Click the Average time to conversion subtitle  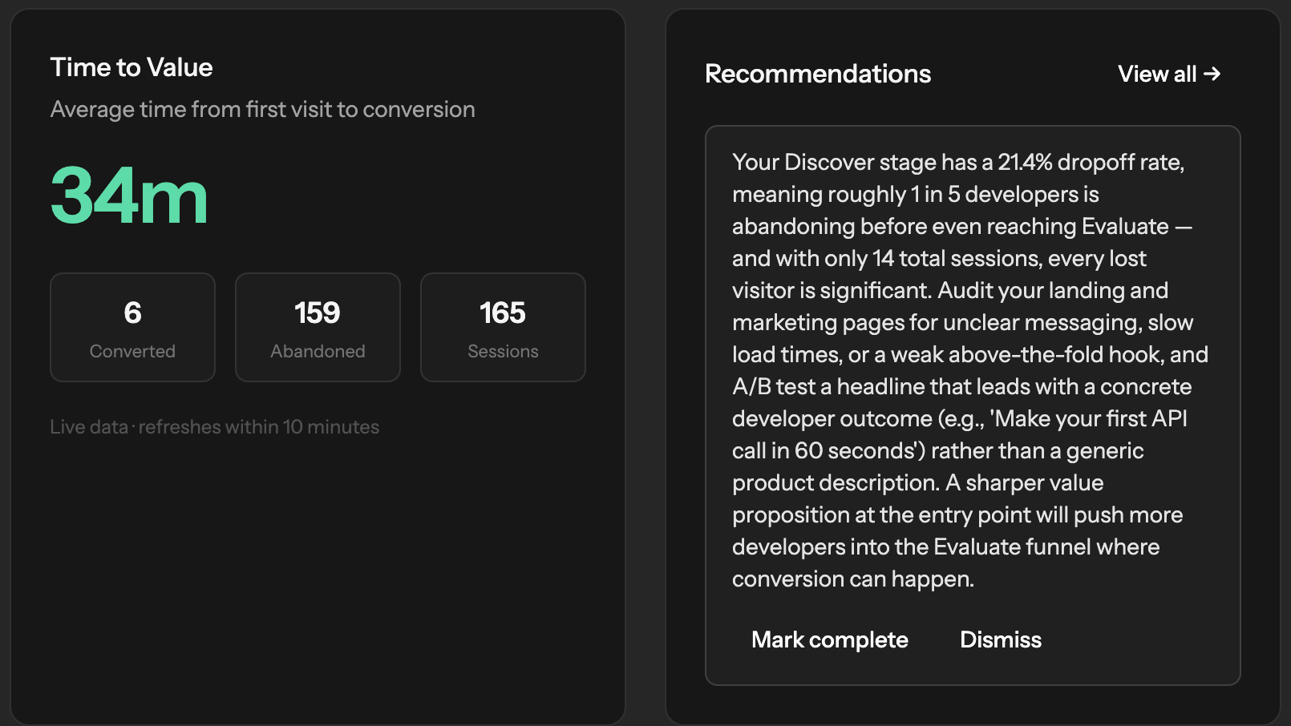262,109
